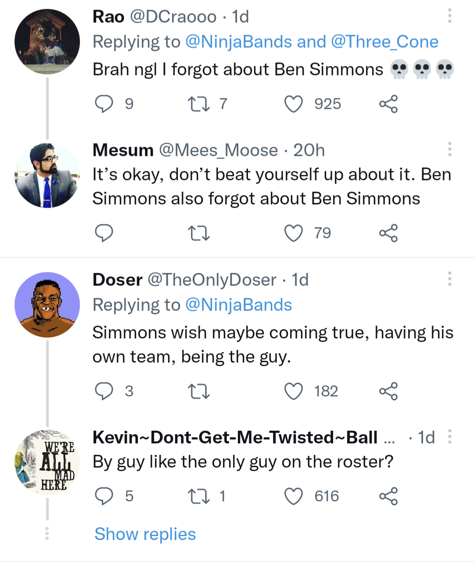
Task: Reply to Rao's tweet about Ben Simmons
Action: [x=104, y=104]
